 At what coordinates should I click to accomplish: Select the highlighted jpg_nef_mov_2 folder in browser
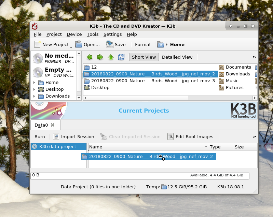150,74
